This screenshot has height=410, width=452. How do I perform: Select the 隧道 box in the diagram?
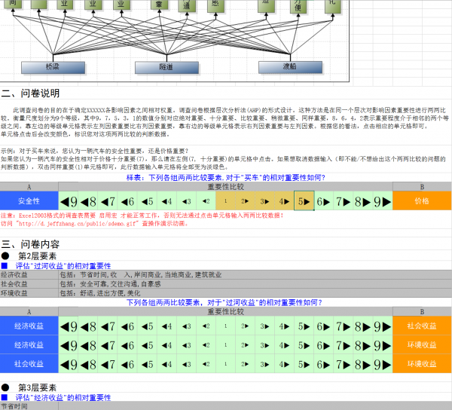(167, 67)
